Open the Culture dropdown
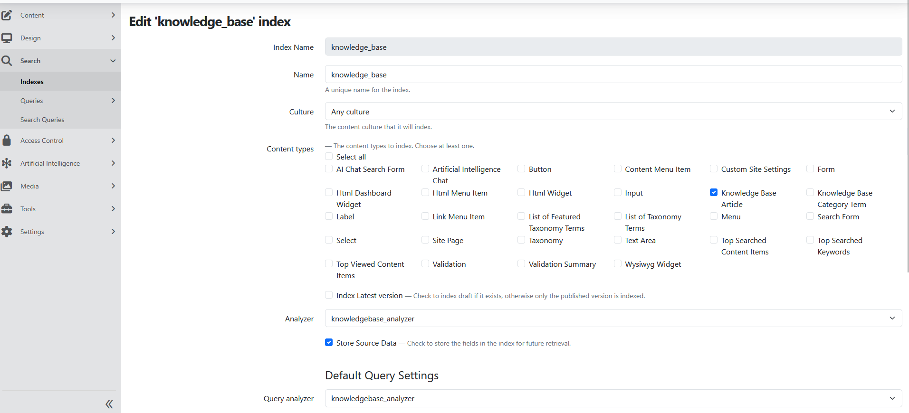 (613, 111)
